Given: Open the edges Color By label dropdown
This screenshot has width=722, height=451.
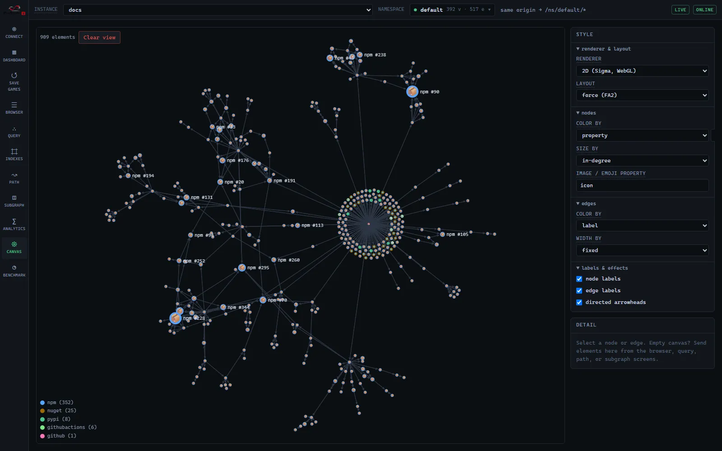Looking at the screenshot, I should pyautogui.click(x=642, y=225).
